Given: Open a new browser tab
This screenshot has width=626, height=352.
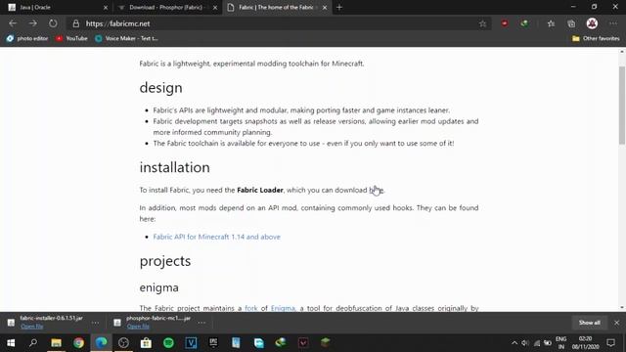Looking at the screenshot, I should tap(339, 7).
